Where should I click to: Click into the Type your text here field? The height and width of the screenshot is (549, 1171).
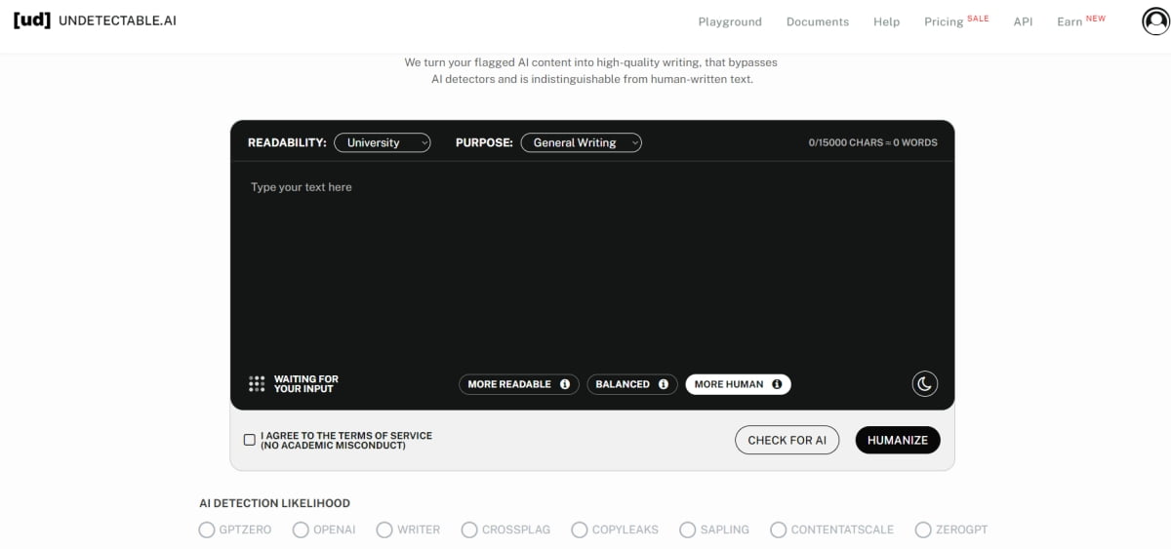tap(592, 263)
